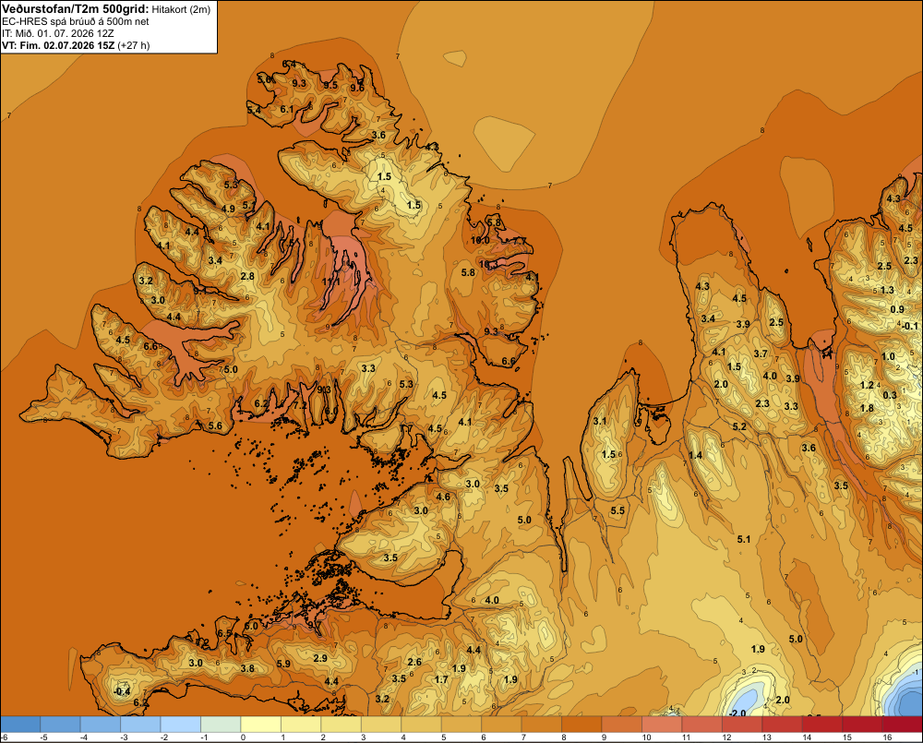Click the IT: Mið. 01. 07. 2026 12Z line
Viewport: 923px width, 743px height.
click(57, 33)
